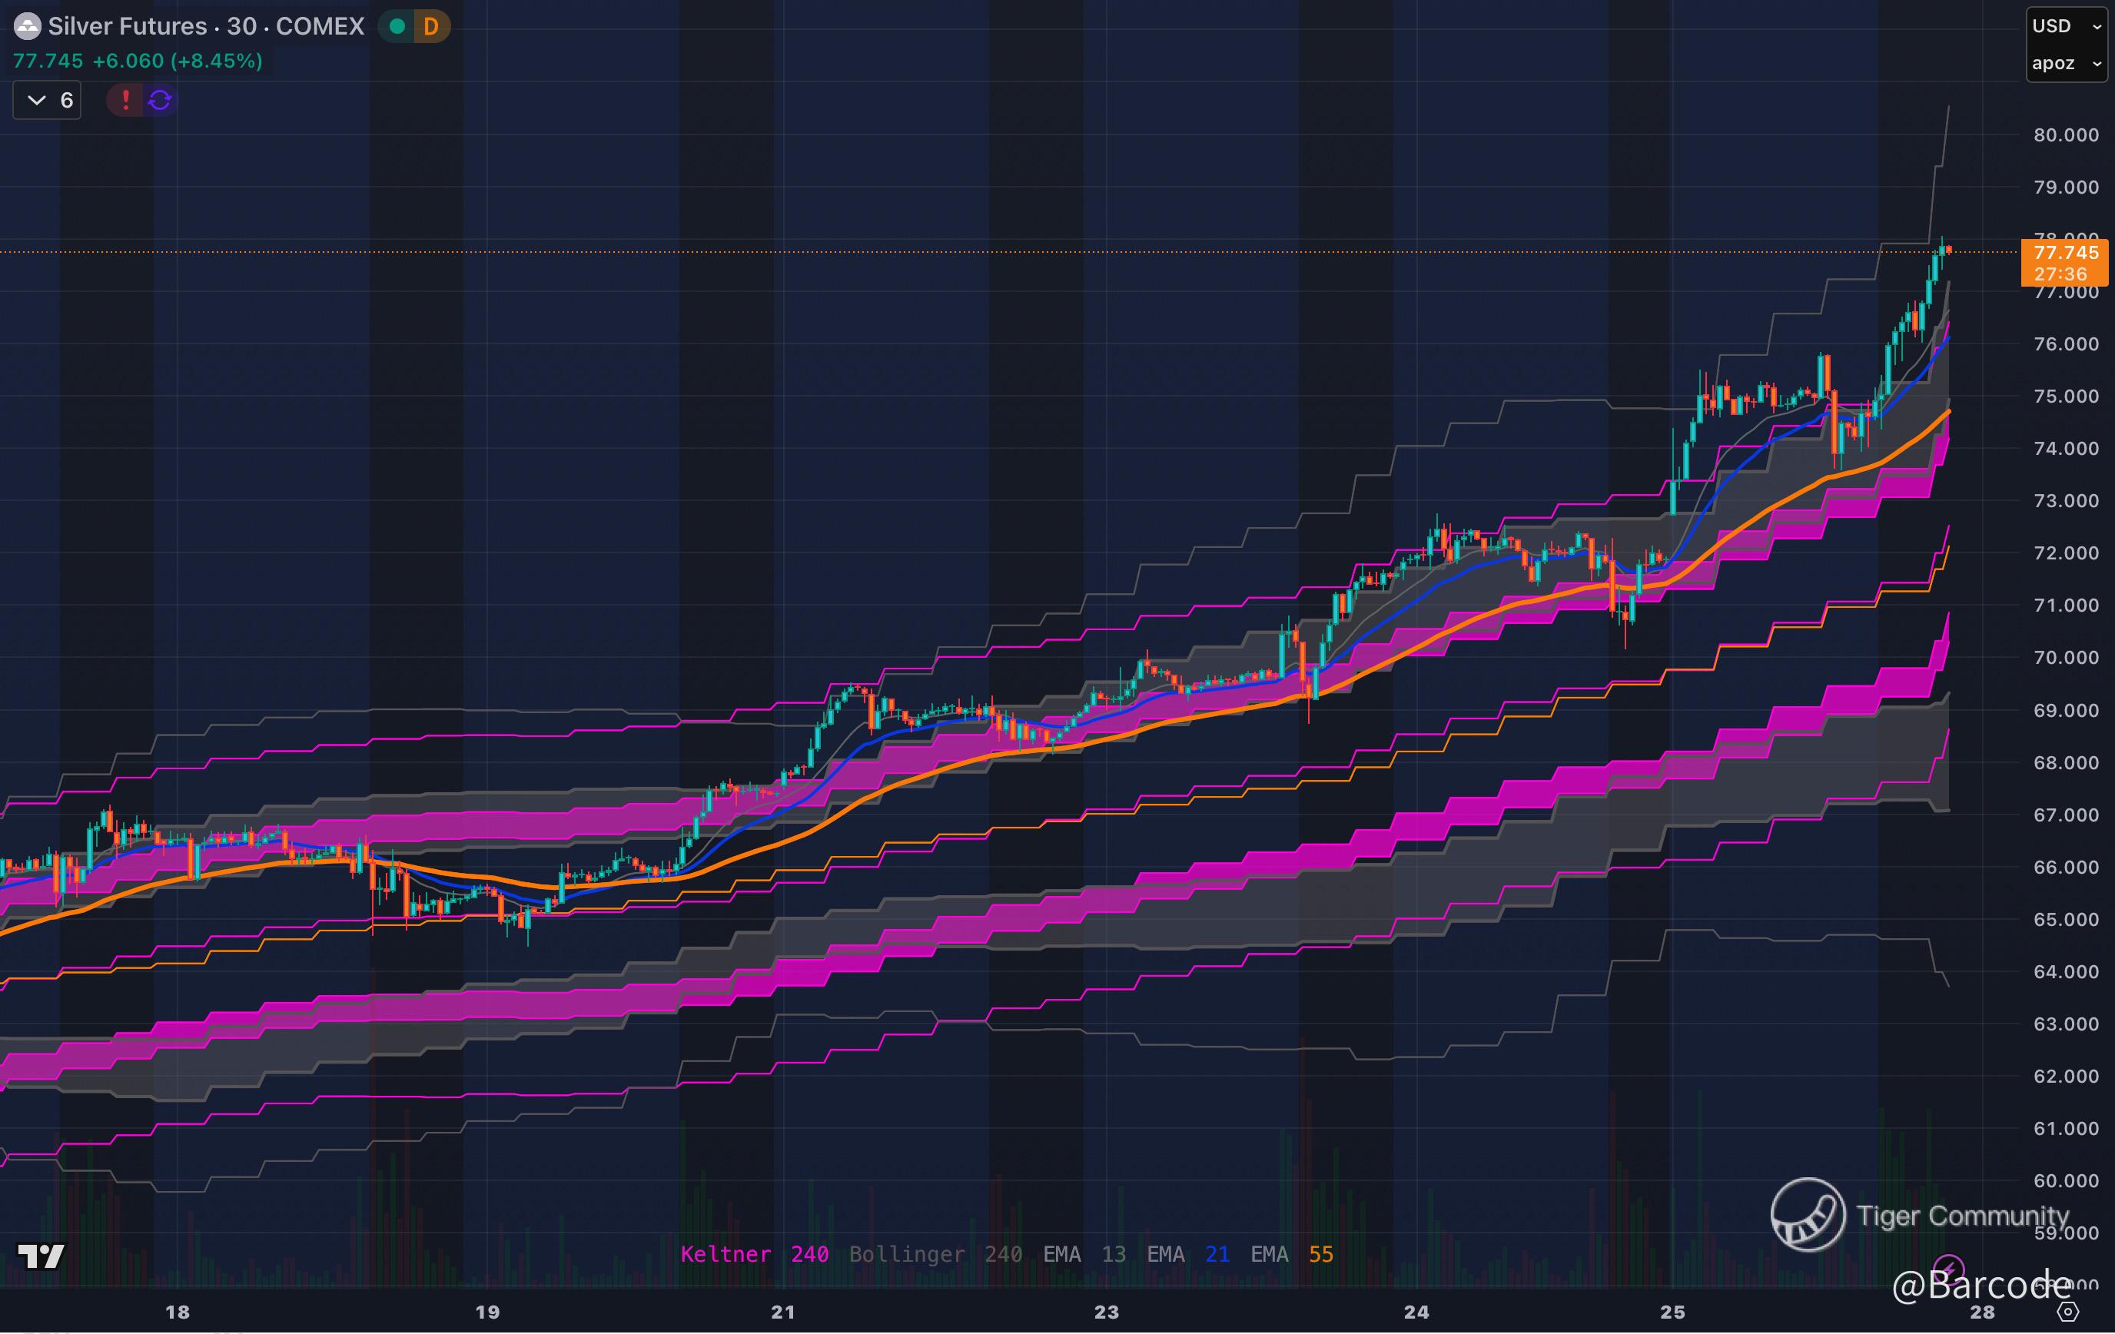The height and width of the screenshot is (1334, 2115).
Task: Open the apoz unit dropdown
Action: [x=2066, y=63]
